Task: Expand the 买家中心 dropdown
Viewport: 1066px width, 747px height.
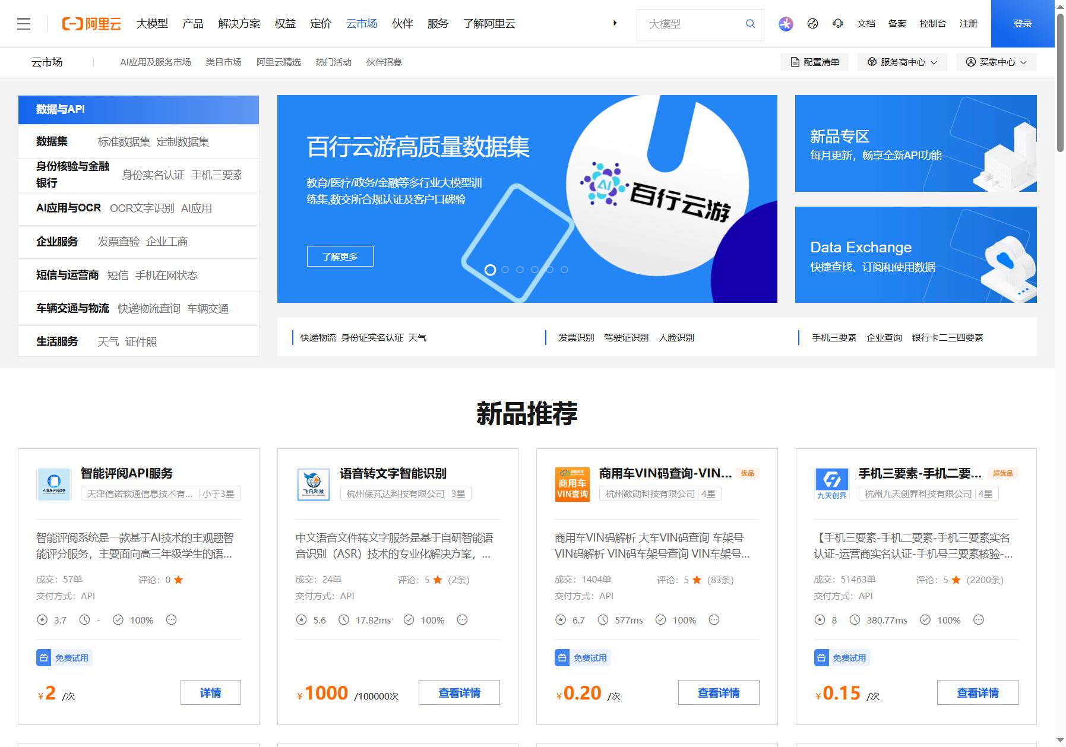Action: 996,62
